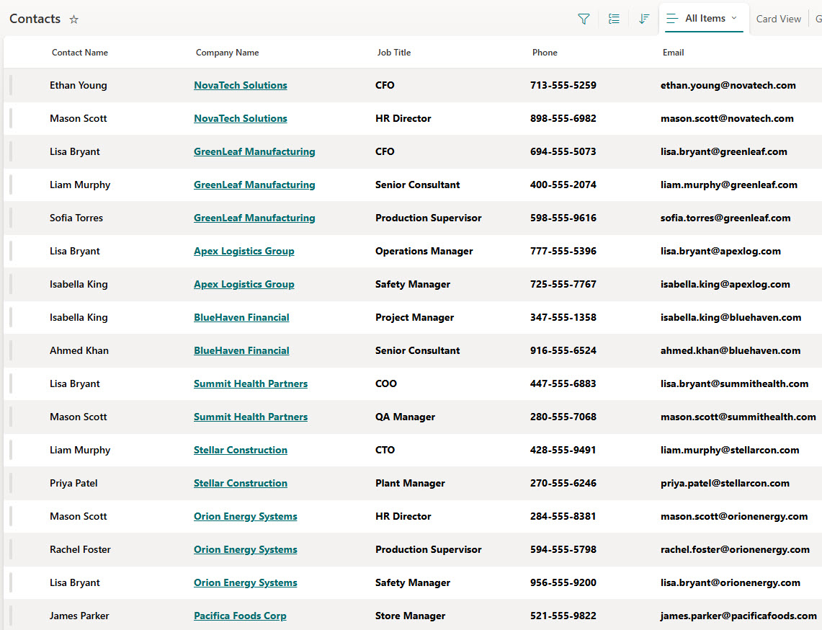This screenshot has width=822, height=630.
Task: Open the Contact Name column header menu
Action: (x=80, y=53)
